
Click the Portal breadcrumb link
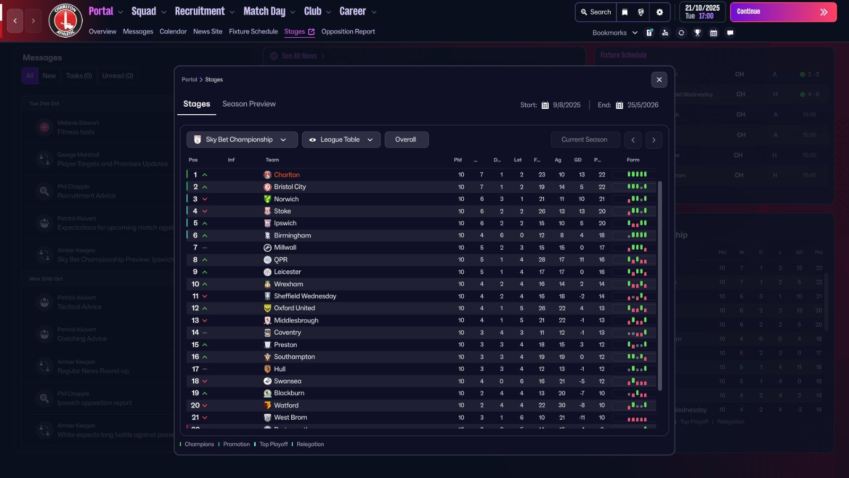coord(189,80)
